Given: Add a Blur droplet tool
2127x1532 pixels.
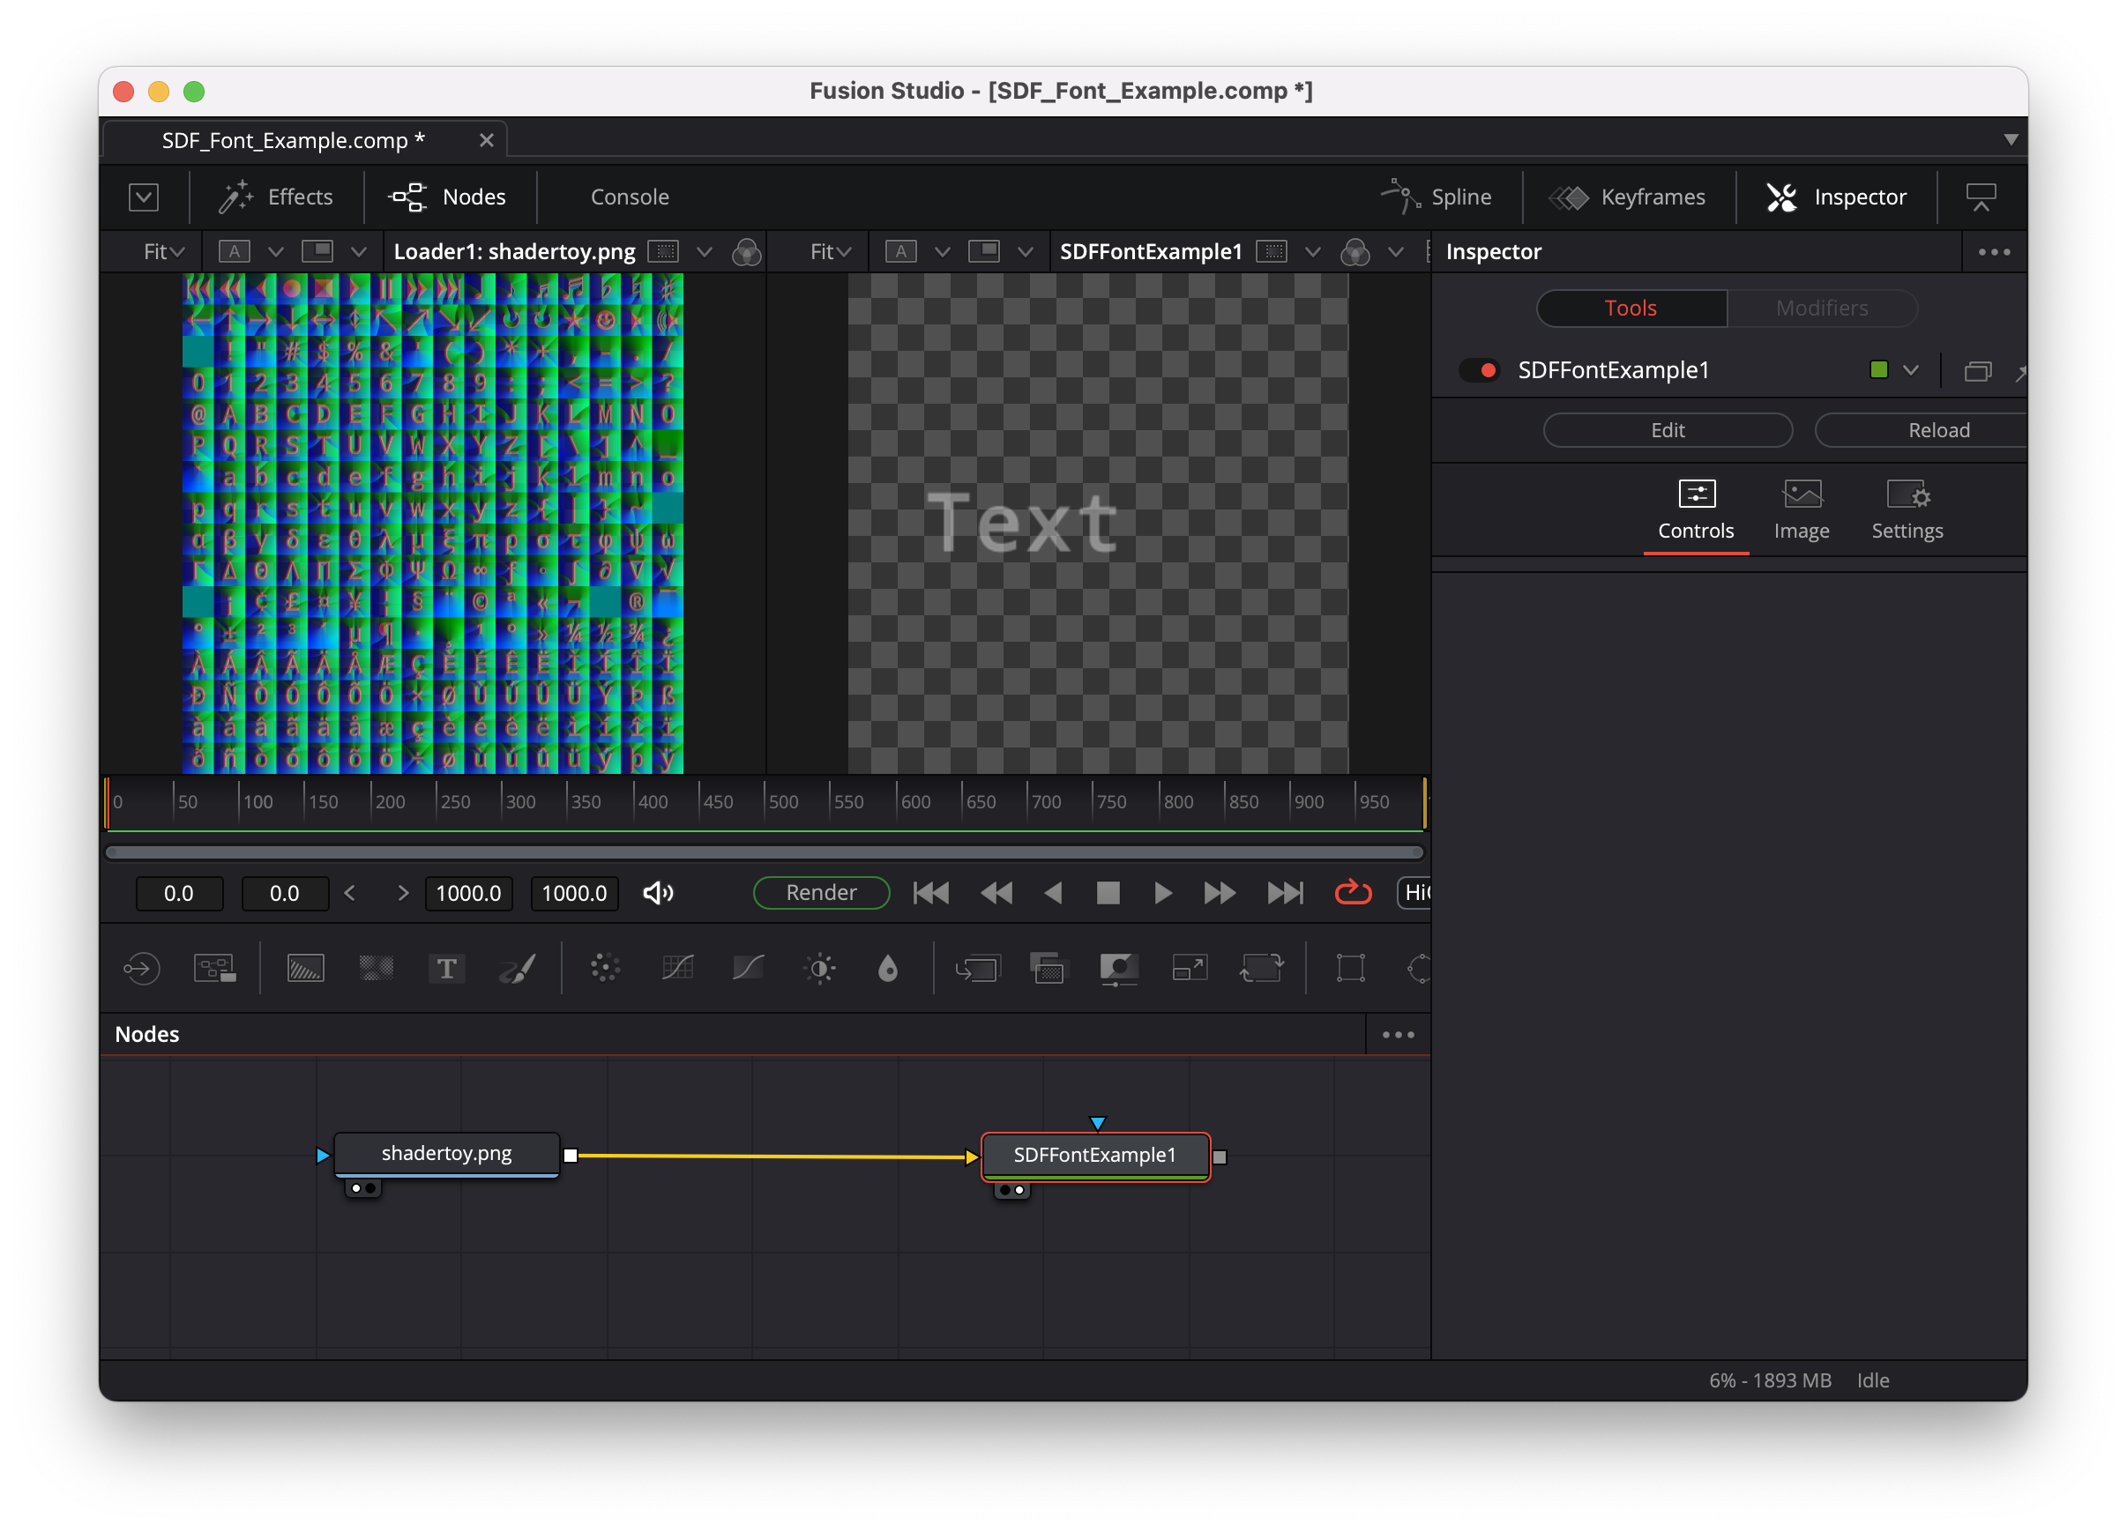Looking at the screenshot, I should click(x=888, y=969).
